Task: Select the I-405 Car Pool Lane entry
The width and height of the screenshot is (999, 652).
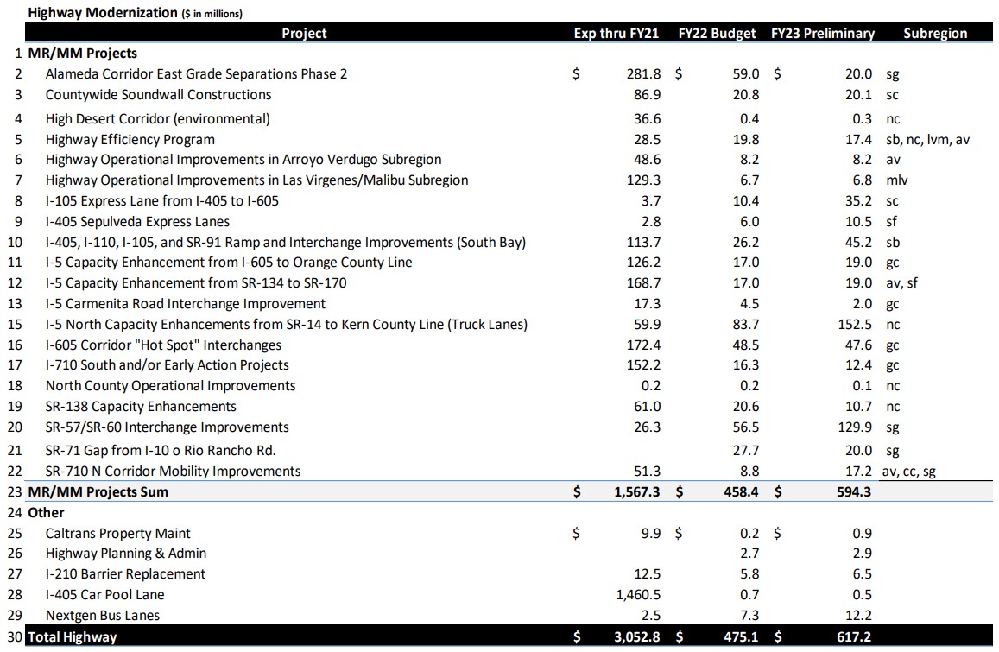Action: pos(104,595)
